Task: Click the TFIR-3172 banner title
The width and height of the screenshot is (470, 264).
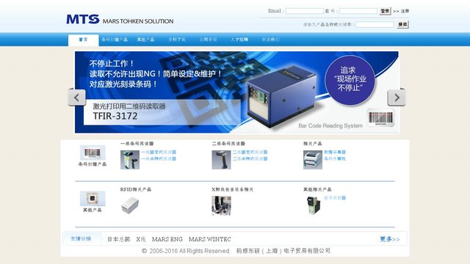Action: click(115, 116)
